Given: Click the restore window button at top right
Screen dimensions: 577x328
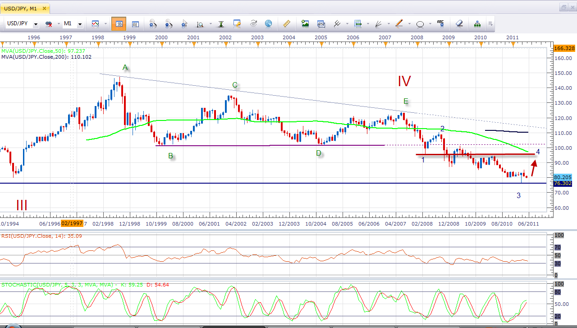Looking at the screenshot, I should click(563, 7).
